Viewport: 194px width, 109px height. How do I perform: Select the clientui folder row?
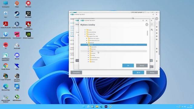[x=114, y=53]
